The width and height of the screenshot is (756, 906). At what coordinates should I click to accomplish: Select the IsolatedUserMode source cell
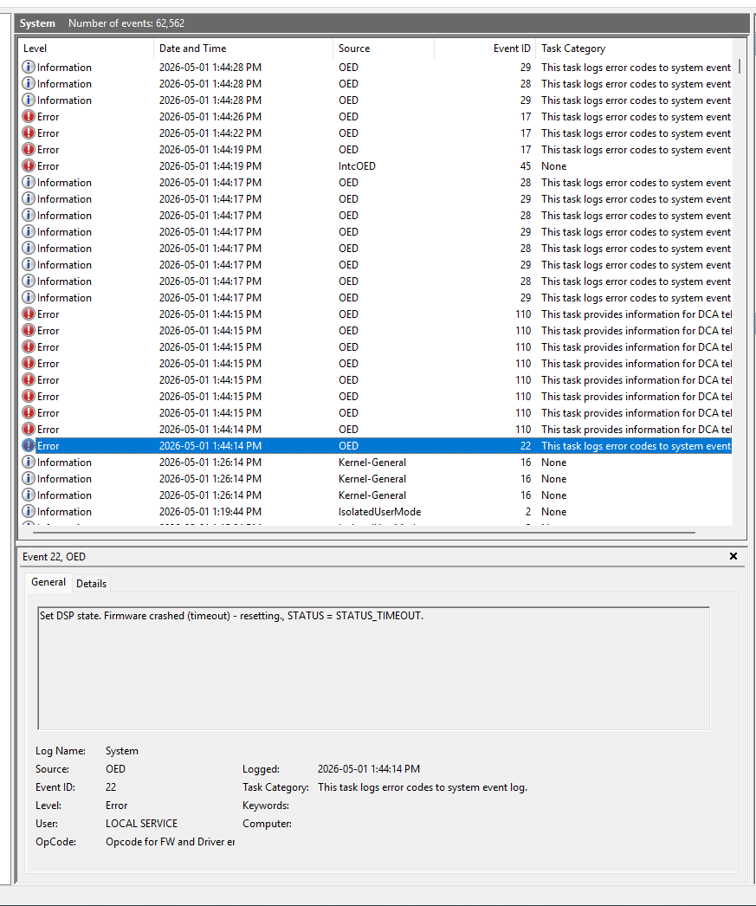pos(379,511)
